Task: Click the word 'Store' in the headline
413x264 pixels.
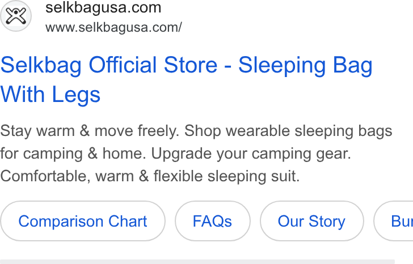Action: click(191, 65)
